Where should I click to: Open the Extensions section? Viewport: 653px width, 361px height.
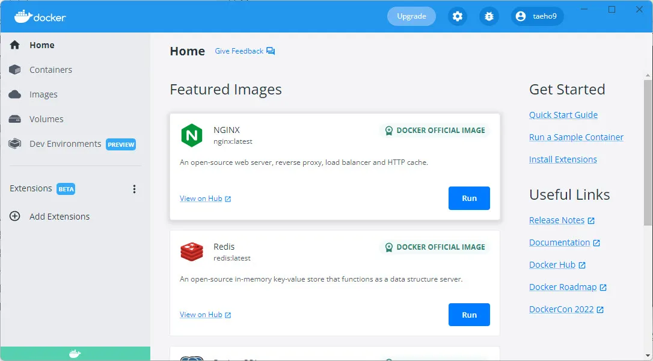(x=30, y=188)
